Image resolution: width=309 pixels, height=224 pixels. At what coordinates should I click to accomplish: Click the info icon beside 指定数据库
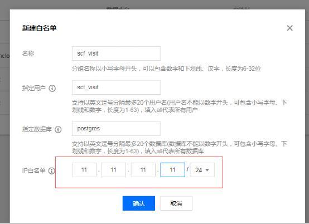pos(58,129)
